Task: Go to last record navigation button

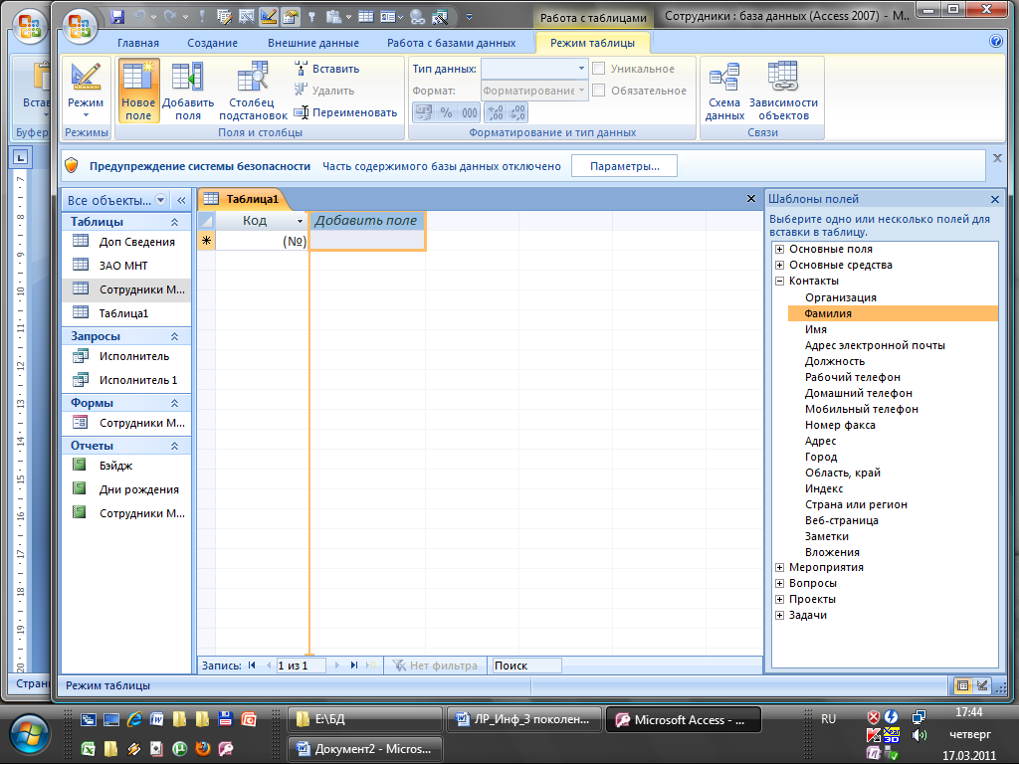Action: click(x=353, y=666)
